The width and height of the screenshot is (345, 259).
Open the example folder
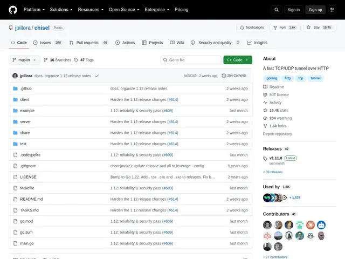click(x=27, y=111)
